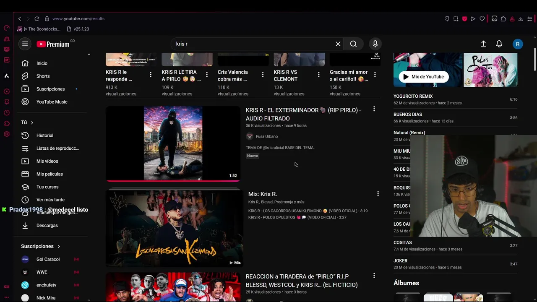537x302 pixels.
Task: Click The Boondocks bookmark in bookmarks bar
Action: click(39, 29)
